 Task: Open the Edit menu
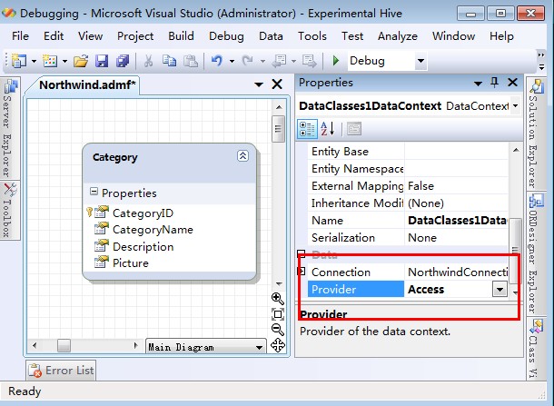point(54,36)
